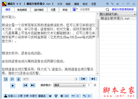Switch to the 其他 tab
The height and width of the screenshot is (99, 138).
coord(65,10)
